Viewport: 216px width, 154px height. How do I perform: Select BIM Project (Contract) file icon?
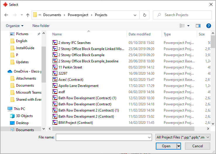pos(55,122)
